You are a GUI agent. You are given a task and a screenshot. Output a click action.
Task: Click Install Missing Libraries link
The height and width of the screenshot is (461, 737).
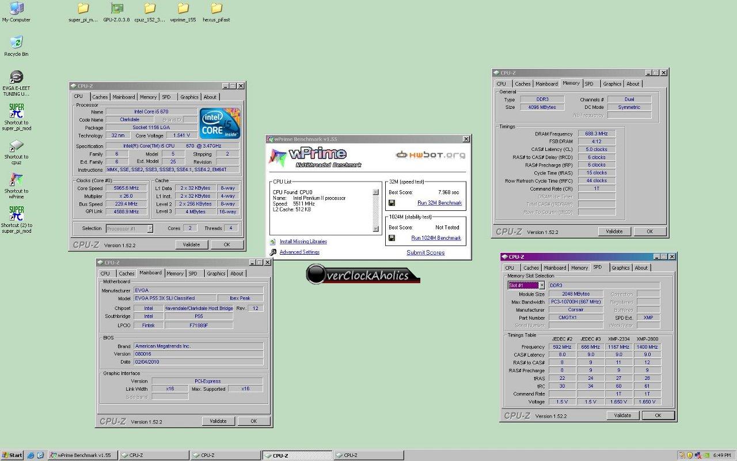point(303,241)
